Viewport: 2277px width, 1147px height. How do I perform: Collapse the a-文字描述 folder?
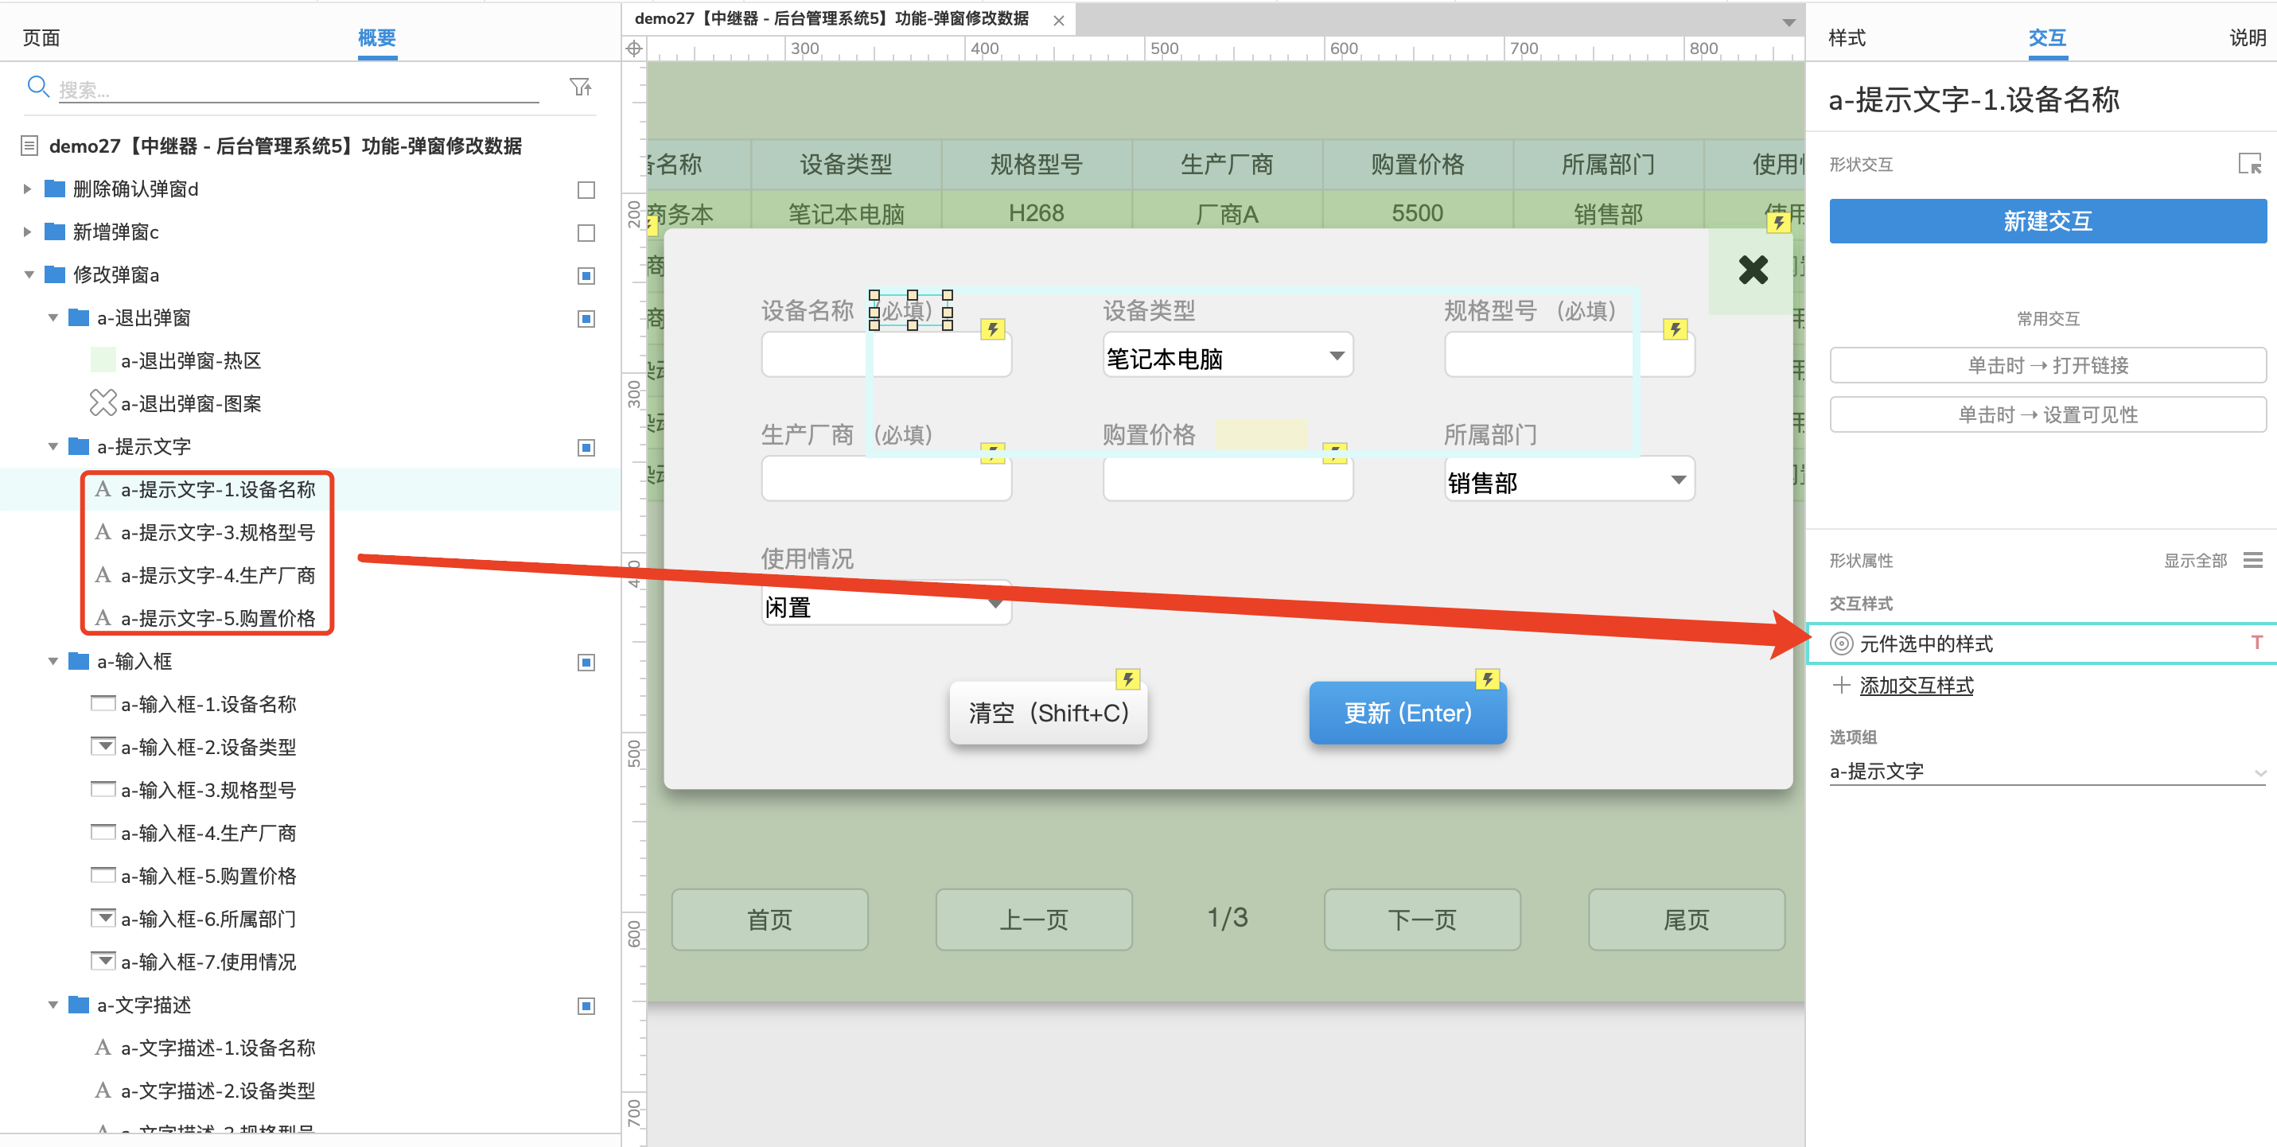coord(53,1005)
